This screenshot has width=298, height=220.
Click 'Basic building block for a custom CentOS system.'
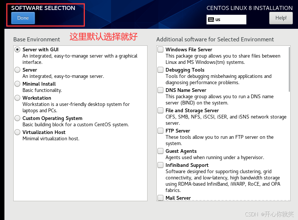coord(76,124)
